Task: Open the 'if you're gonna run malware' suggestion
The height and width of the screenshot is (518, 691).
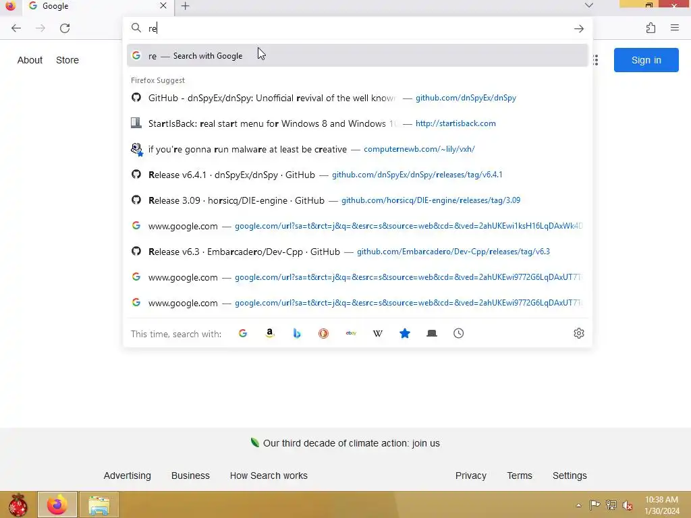Action: (358, 149)
